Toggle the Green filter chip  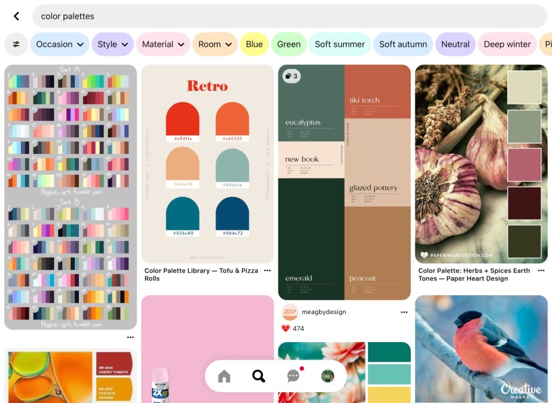pyautogui.click(x=288, y=44)
